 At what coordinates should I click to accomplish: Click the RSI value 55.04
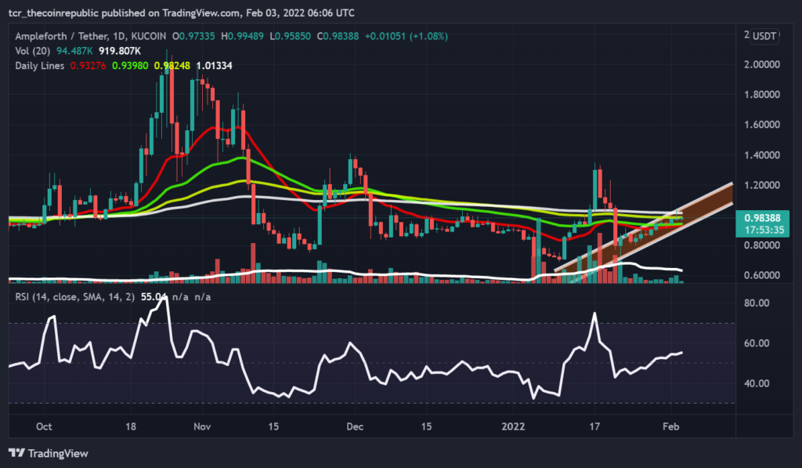click(154, 297)
